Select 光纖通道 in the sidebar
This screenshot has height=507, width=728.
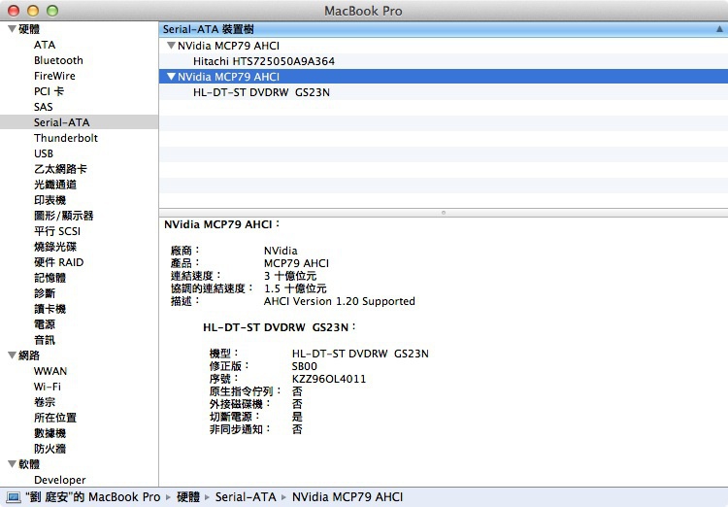[x=55, y=185]
